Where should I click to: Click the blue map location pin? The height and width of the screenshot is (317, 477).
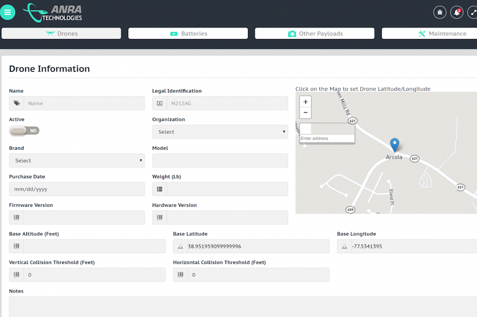[395, 145]
